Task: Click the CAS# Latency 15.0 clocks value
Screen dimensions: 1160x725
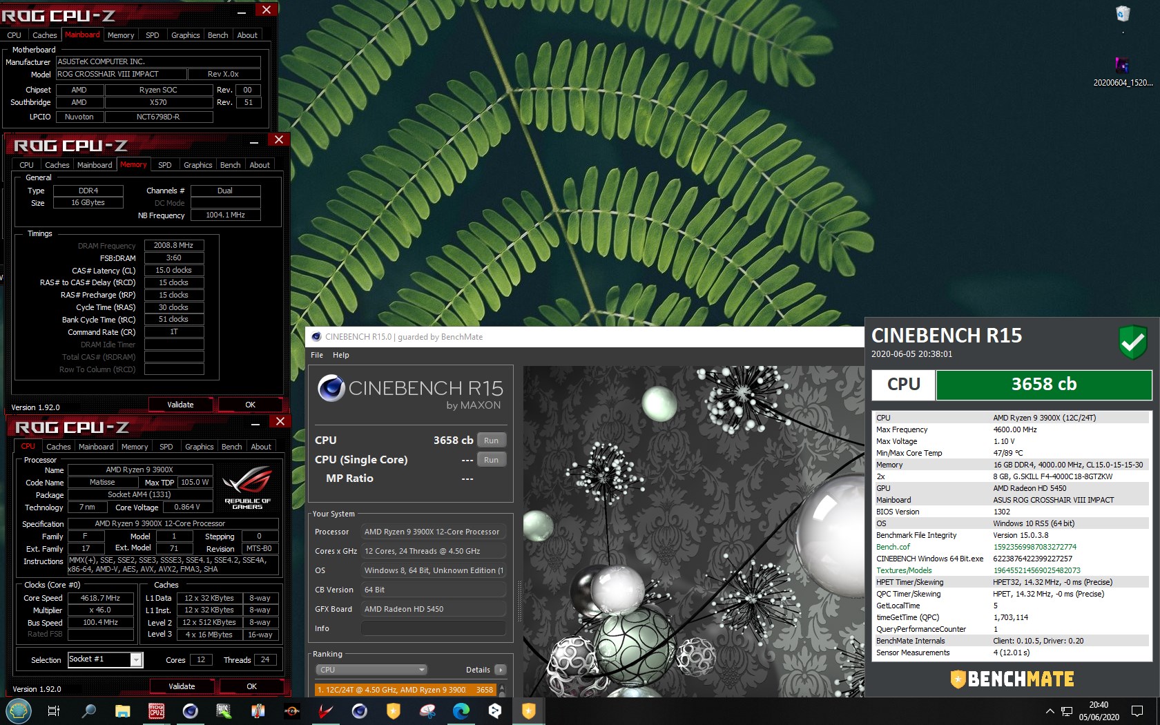Action: (173, 270)
